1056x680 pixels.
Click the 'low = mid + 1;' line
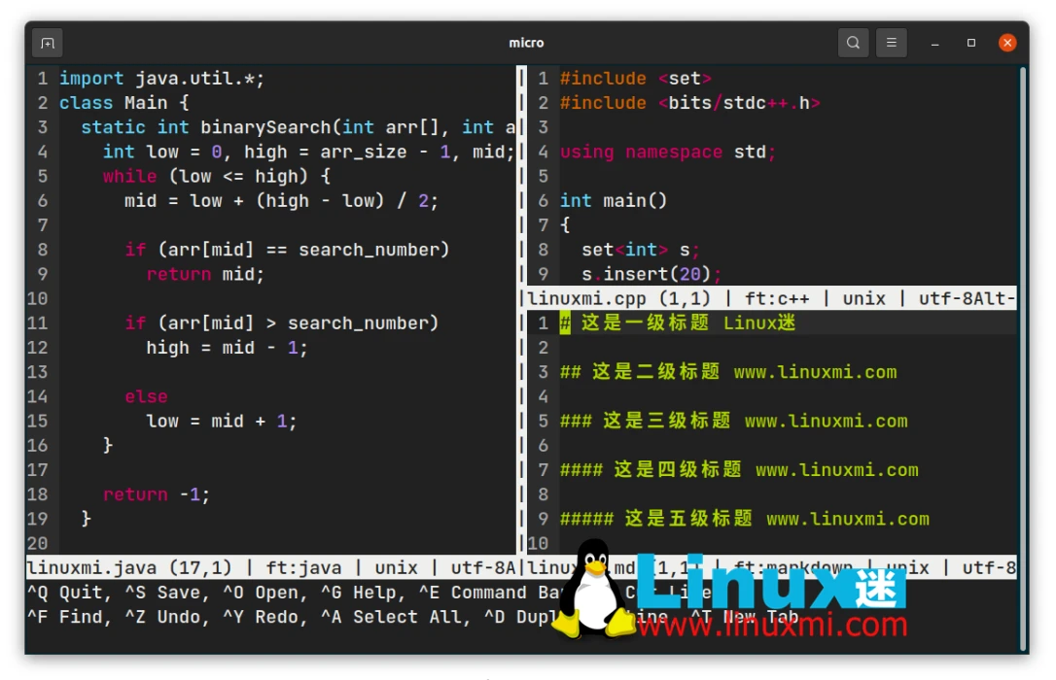click(x=222, y=421)
